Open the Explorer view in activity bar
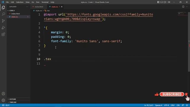This screenshot has width=190, height=107. 3,7
